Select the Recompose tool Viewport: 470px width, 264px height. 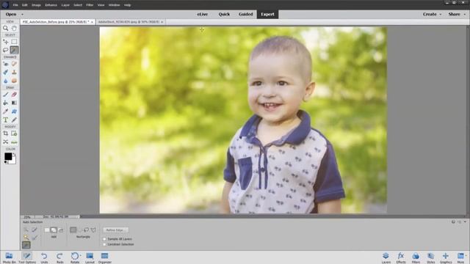(x=14, y=133)
